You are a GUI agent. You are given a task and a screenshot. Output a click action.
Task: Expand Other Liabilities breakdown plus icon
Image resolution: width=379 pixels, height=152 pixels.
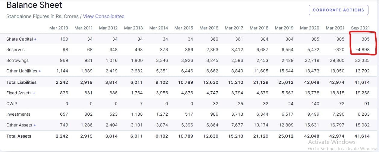(x=39, y=71)
